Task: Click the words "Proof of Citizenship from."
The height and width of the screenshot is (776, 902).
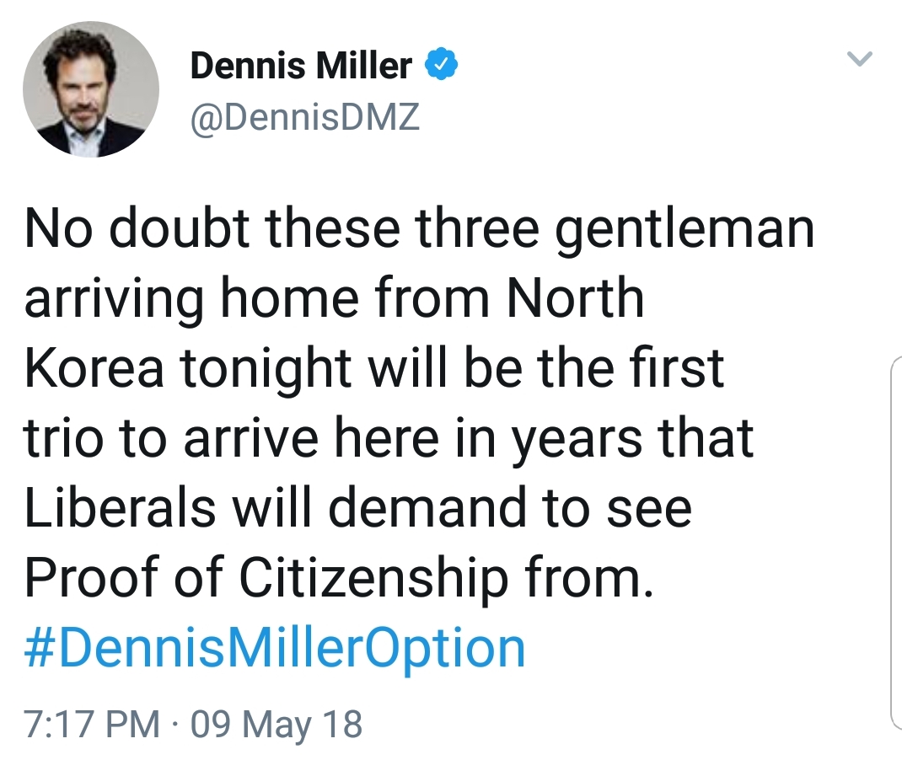Action: point(340,578)
